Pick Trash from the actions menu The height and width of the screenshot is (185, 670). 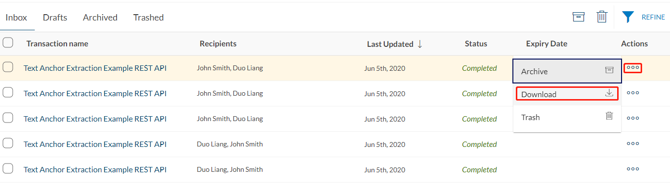pyautogui.click(x=567, y=117)
